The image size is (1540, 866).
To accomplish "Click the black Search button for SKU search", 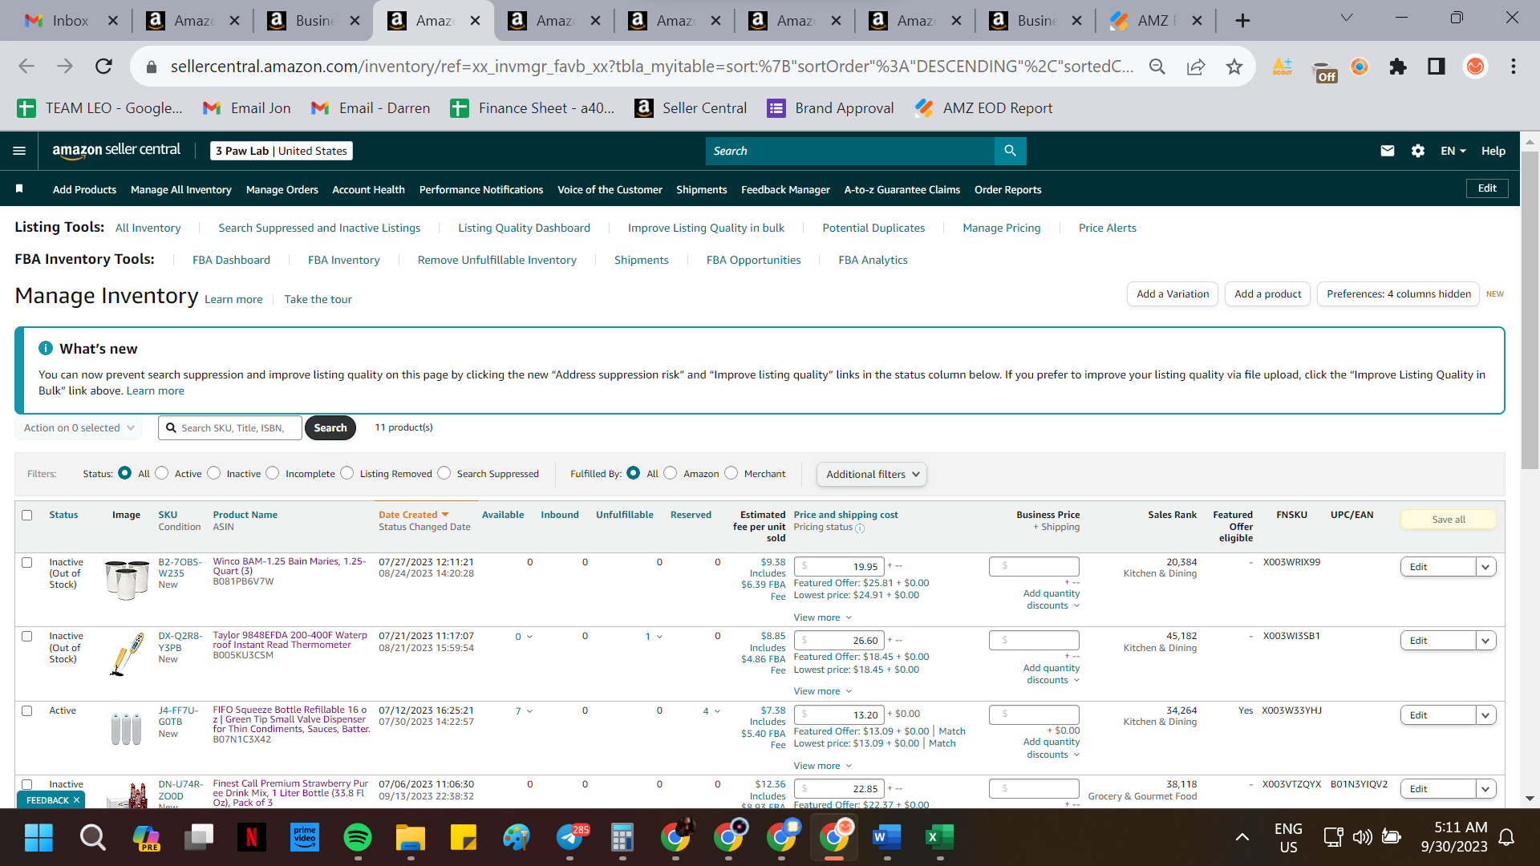I will [330, 428].
